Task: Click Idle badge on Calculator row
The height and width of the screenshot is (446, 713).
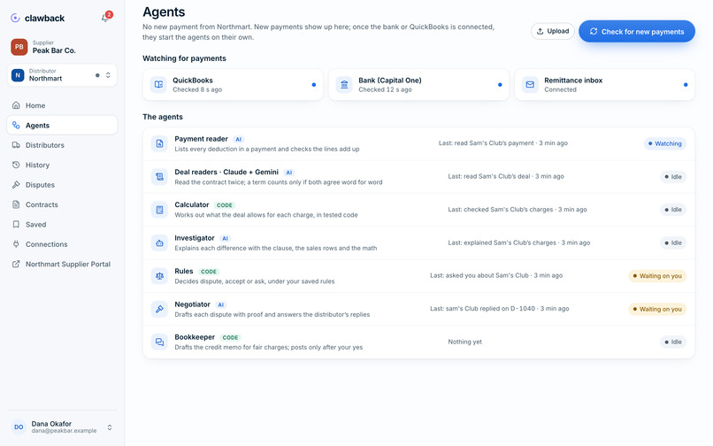Action: tap(673, 210)
